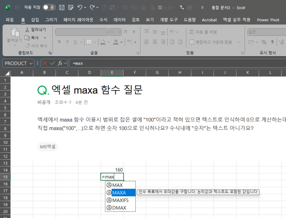Toggle italic 가 formatting
286x218 pixels.
67,42
